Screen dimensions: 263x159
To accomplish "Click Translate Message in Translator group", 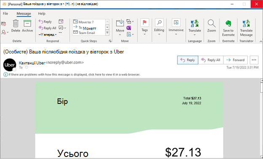I will pyautogui.click(x=246, y=28).
